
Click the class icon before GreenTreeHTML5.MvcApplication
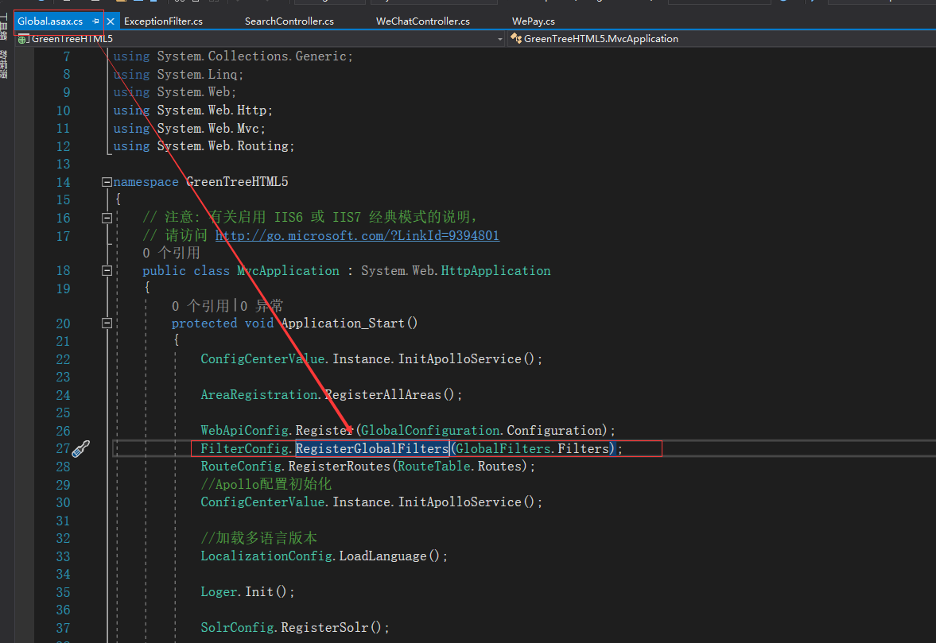tap(516, 38)
